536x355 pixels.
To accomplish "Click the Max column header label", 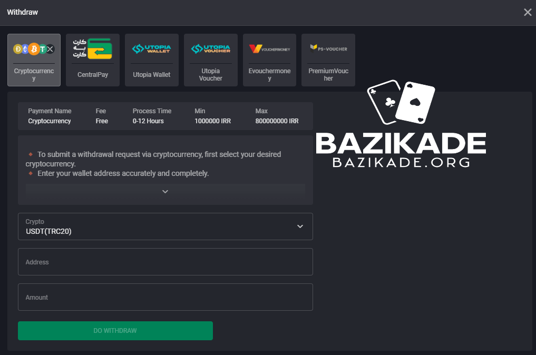I will [261, 111].
